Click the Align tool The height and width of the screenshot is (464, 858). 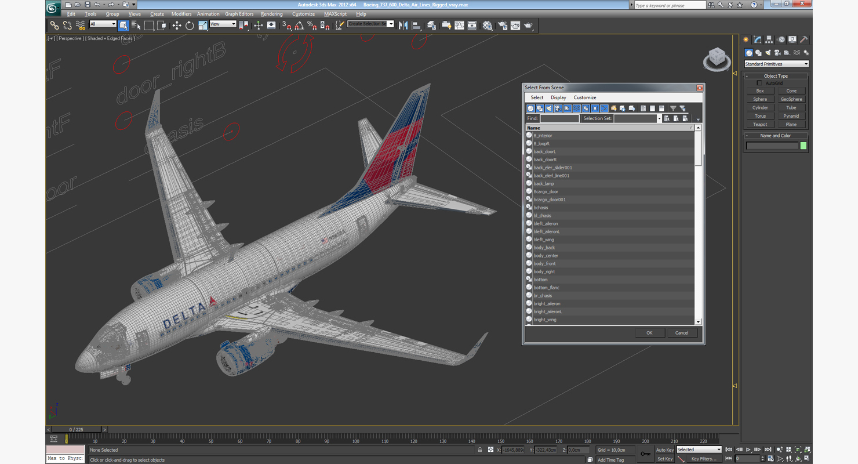(416, 26)
